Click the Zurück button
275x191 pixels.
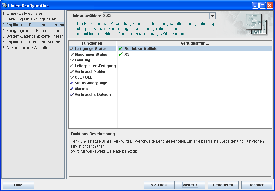tap(159, 185)
